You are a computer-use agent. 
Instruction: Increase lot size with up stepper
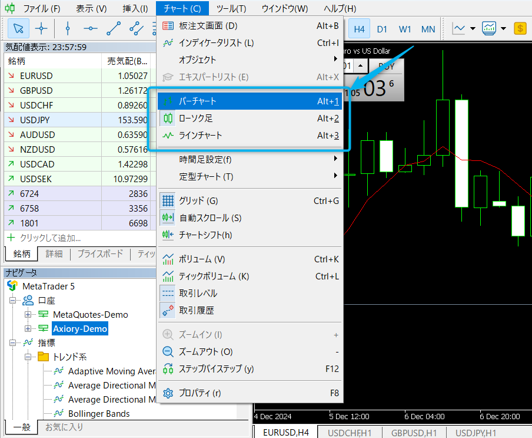pyautogui.click(x=360, y=65)
